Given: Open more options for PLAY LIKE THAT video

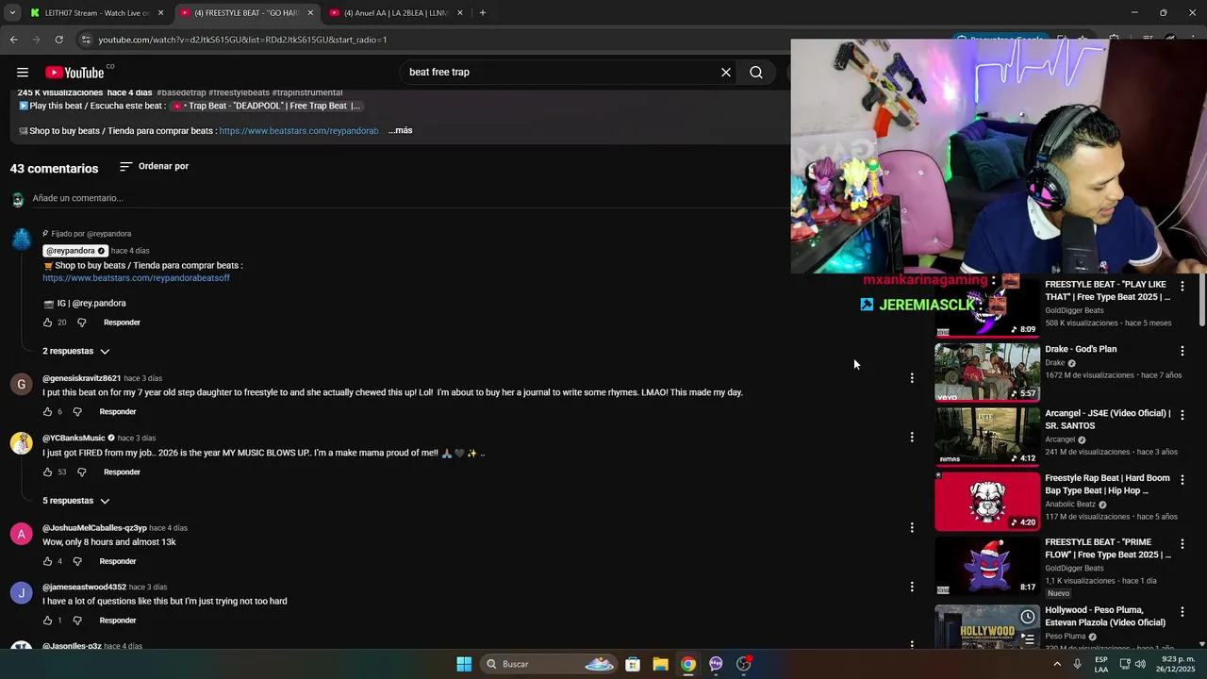Looking at the screenshot, I should tap(1182, 286).
